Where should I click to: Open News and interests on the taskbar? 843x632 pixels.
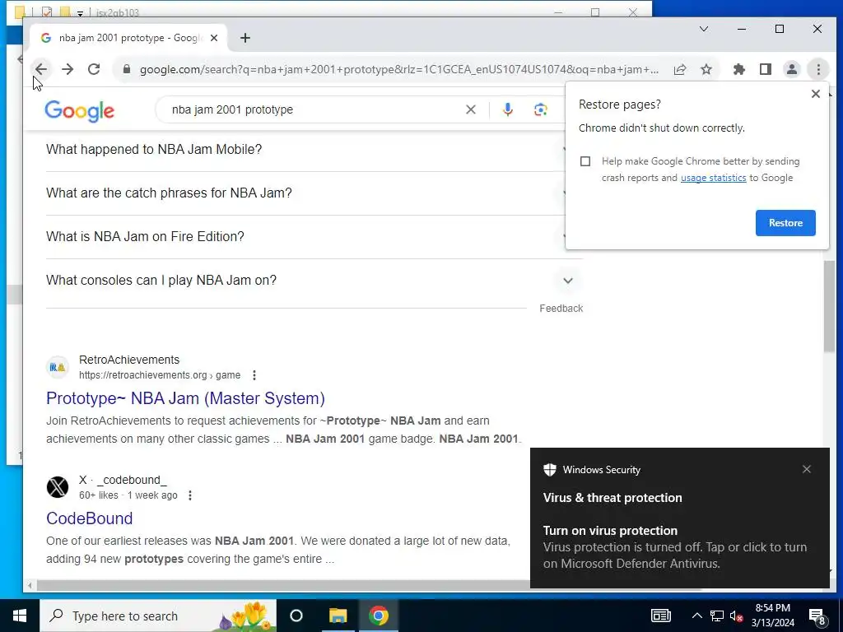pyautogui.click(x=661, y=616)
